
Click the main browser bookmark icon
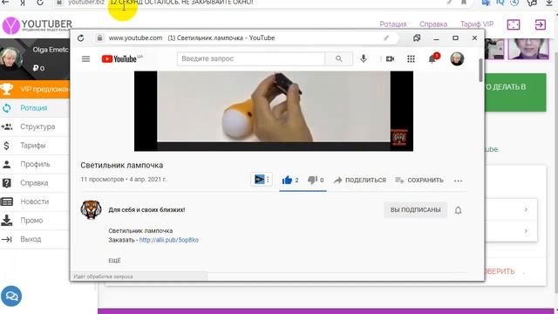pos(464,3)
